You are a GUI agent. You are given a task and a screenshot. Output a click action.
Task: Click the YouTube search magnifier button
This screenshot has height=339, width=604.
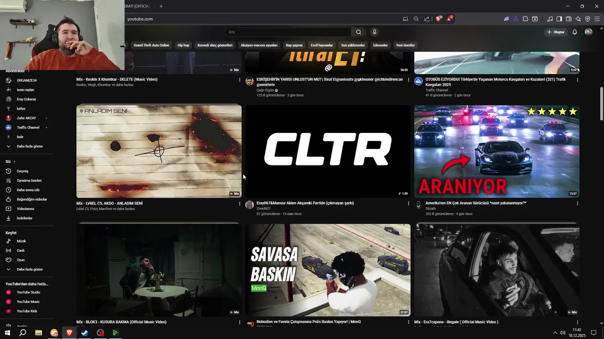(x=359, y=32)
